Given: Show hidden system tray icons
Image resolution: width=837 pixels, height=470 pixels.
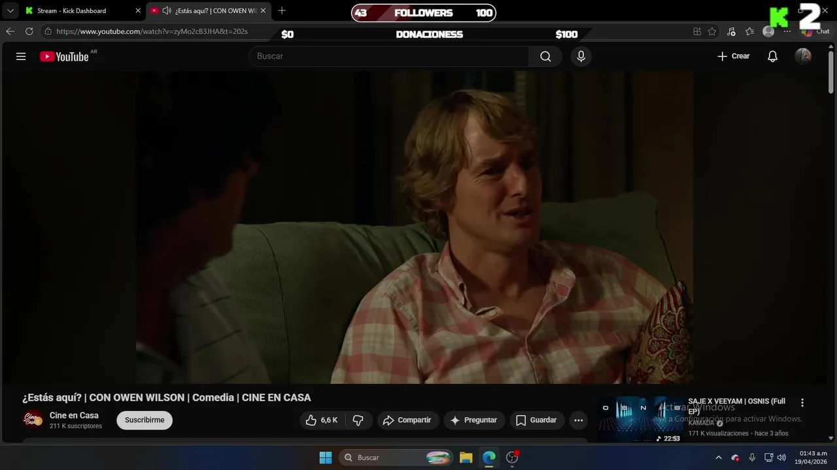Looking at the screenshot, I should click(x=719, y=458).
